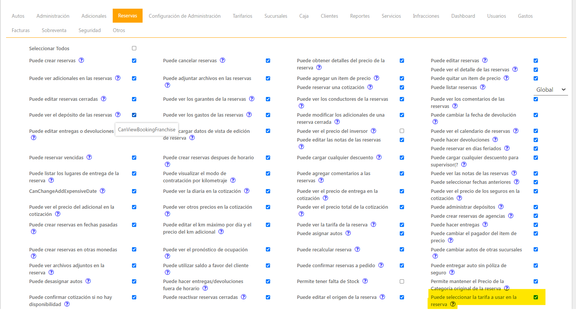The image size is (576, 314).
Task: Click help icon beside Permite tener falta de Stock
Action: (x=365, y=281)
